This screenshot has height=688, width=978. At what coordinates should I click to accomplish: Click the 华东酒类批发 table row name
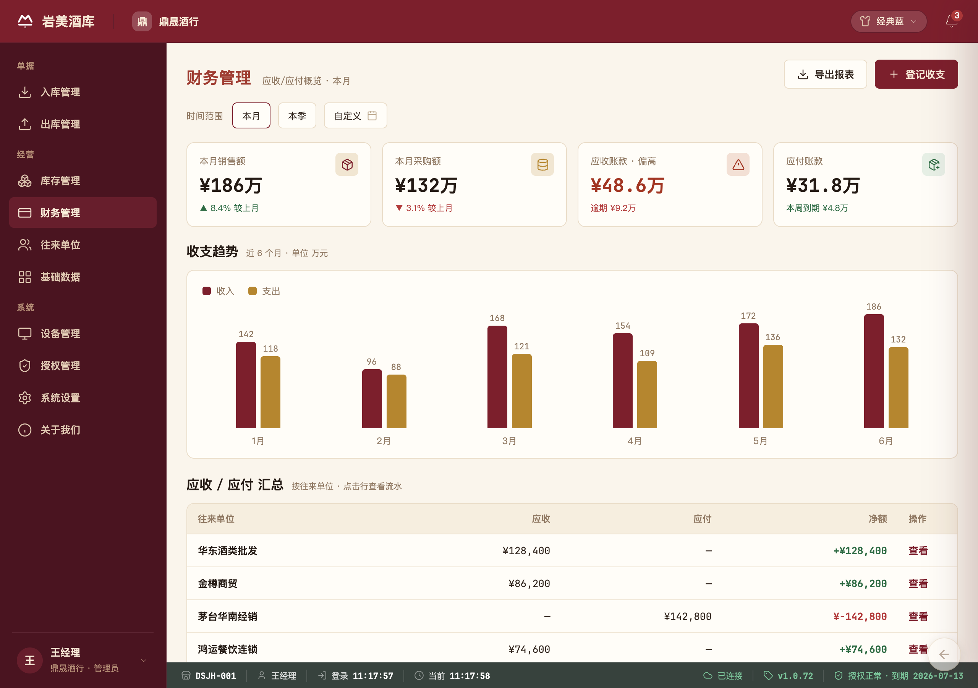click(227, 551)
